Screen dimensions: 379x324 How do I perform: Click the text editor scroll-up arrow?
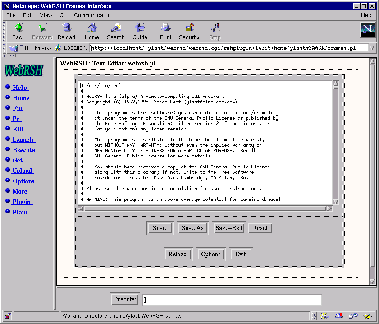[x=336, y=83]
